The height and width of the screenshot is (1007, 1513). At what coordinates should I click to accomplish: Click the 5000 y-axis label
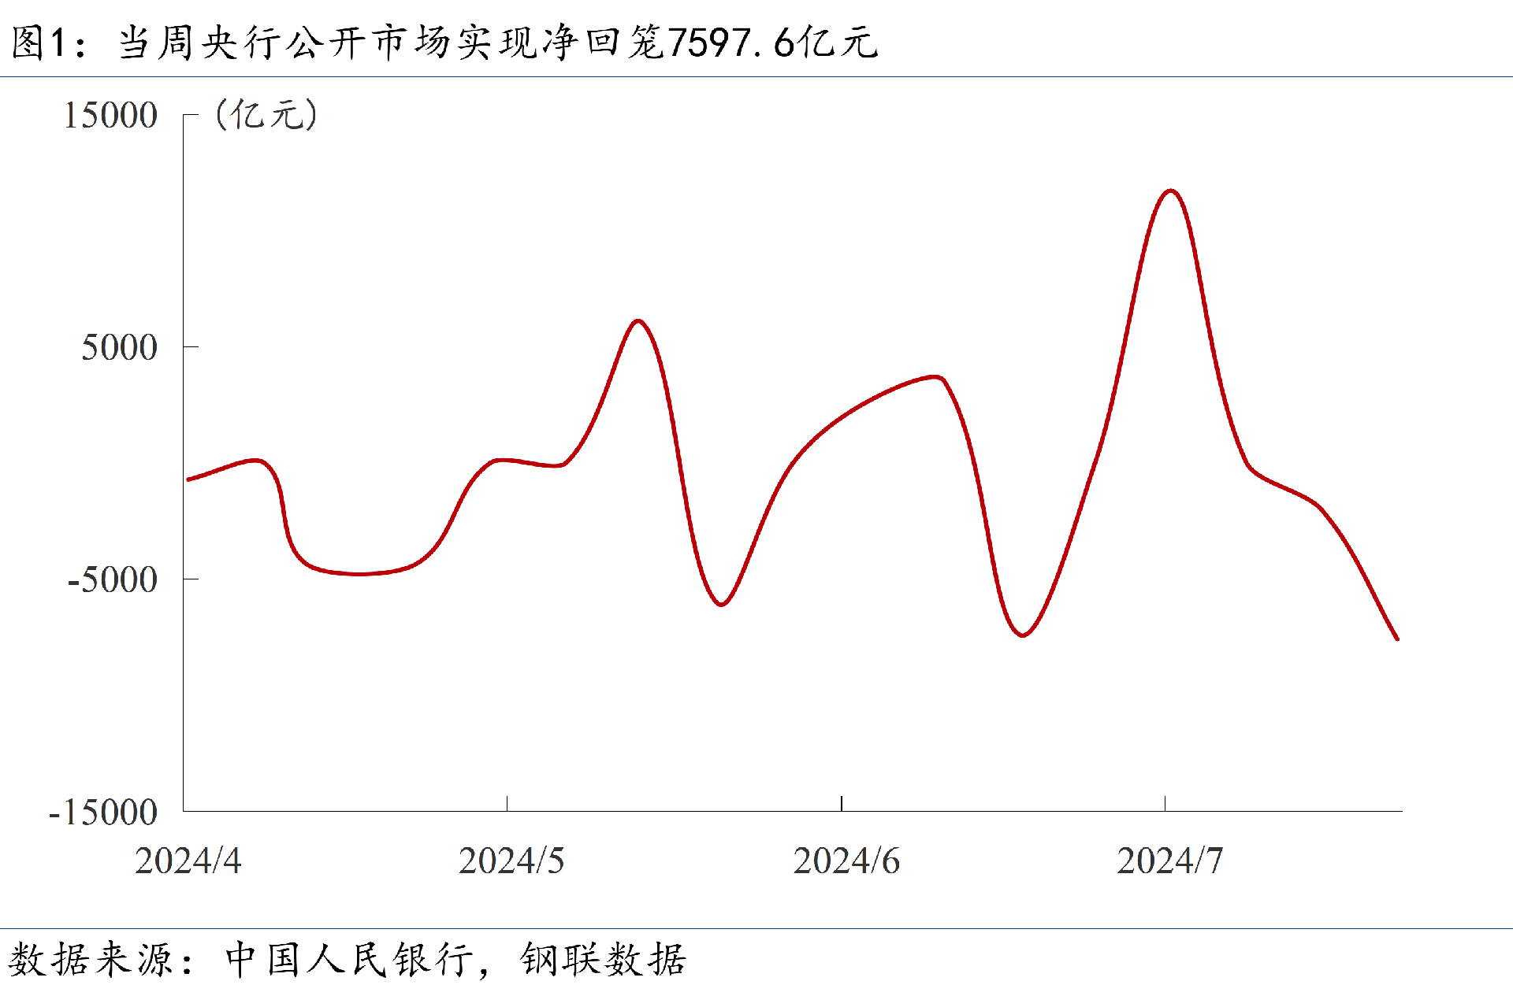click(119, 347)
